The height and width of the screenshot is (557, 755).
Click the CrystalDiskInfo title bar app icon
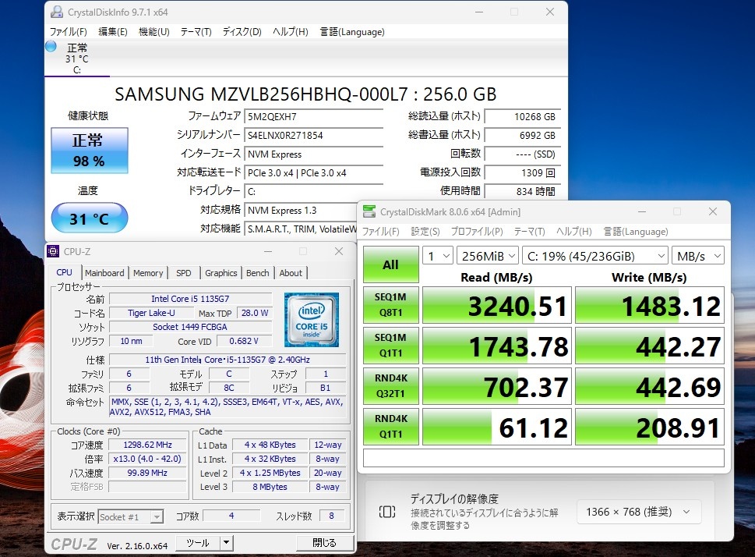coord(56,12)
